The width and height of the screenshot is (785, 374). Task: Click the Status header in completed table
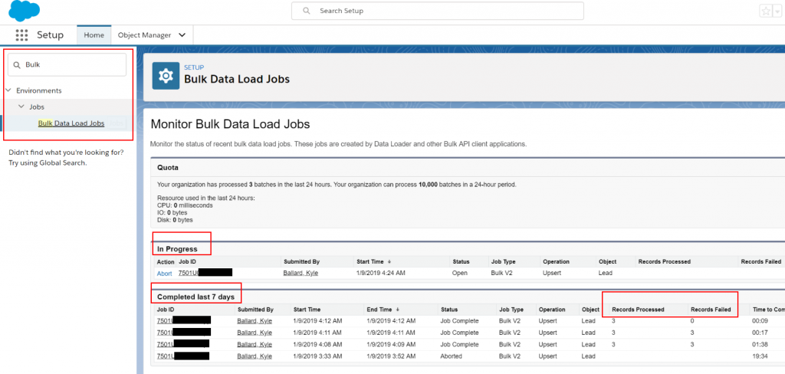tap(448, 310)
